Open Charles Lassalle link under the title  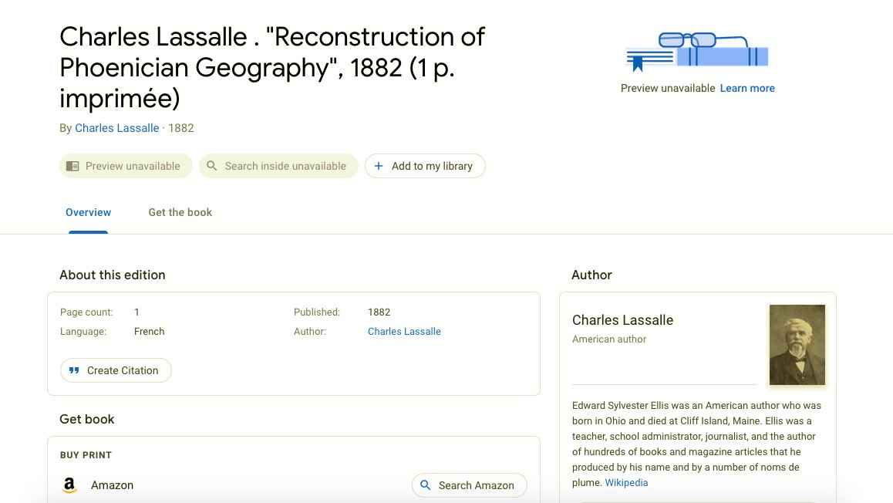pos(116,128)
